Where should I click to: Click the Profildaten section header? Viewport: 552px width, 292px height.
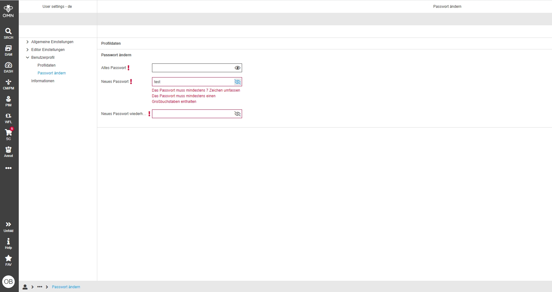click(x=111, y=43)
